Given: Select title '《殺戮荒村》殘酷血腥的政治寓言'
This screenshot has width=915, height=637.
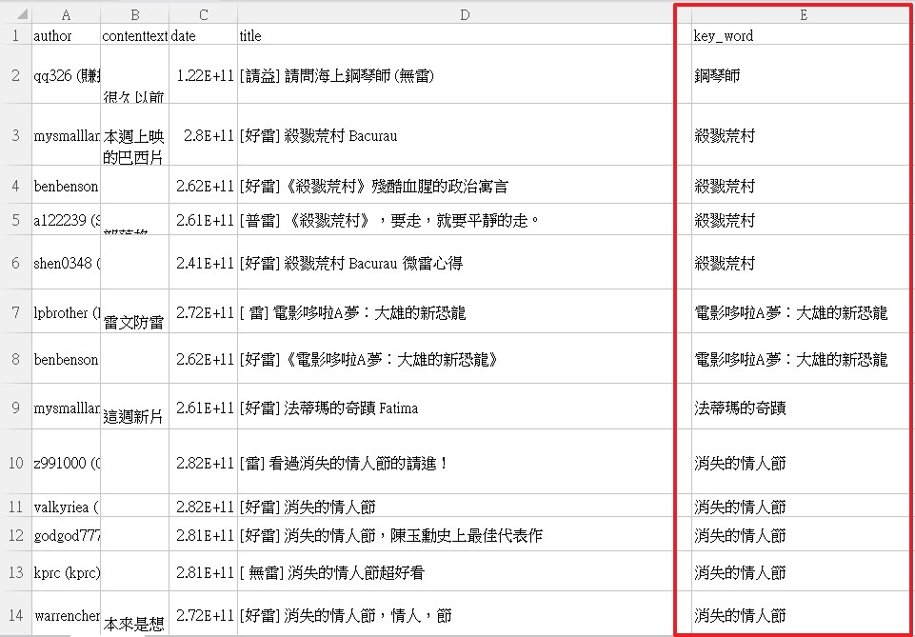Looking at the screenshot, I should point(465,185).
